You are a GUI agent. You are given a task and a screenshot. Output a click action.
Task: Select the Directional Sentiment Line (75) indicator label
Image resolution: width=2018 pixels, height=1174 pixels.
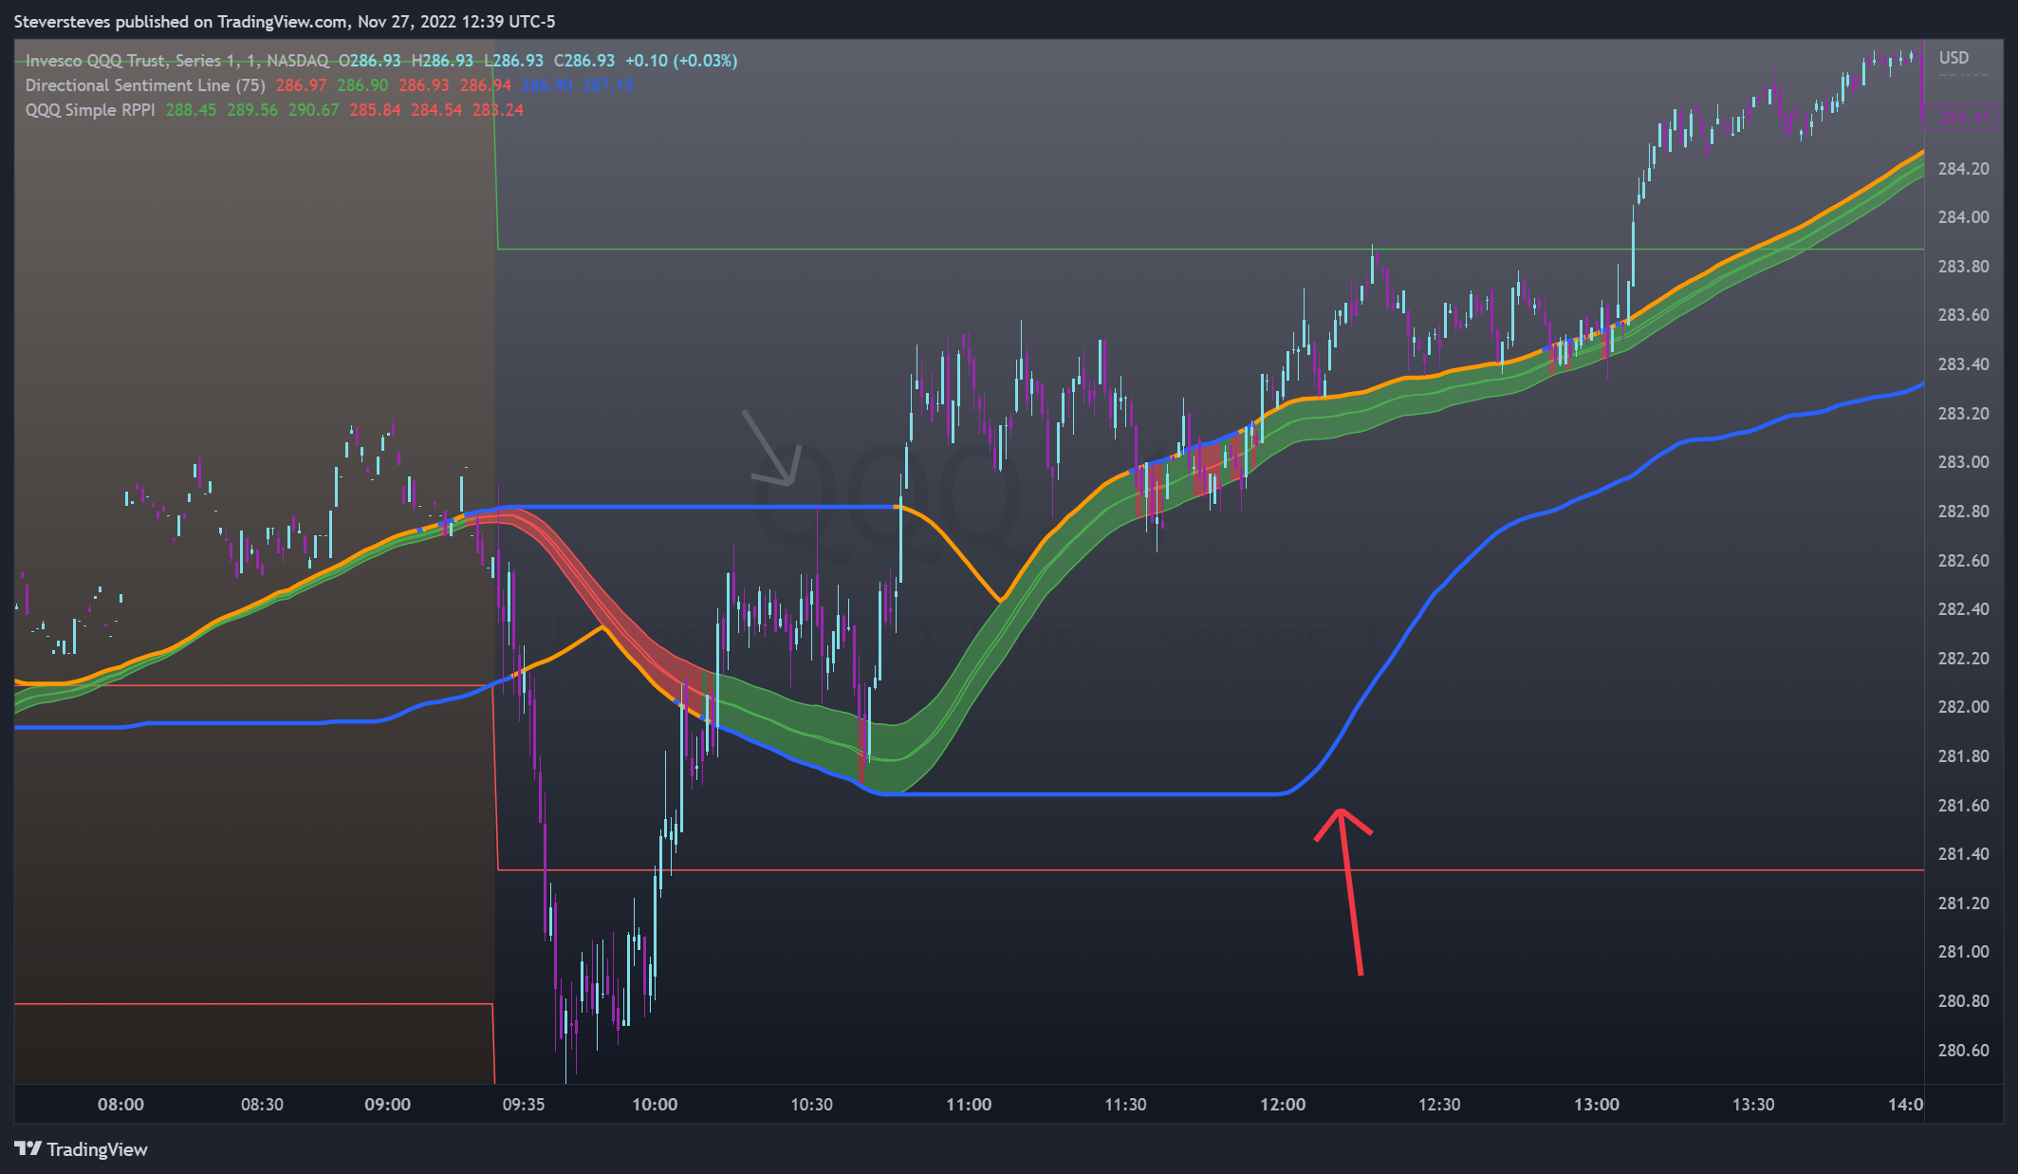click(x=145, y=85)
